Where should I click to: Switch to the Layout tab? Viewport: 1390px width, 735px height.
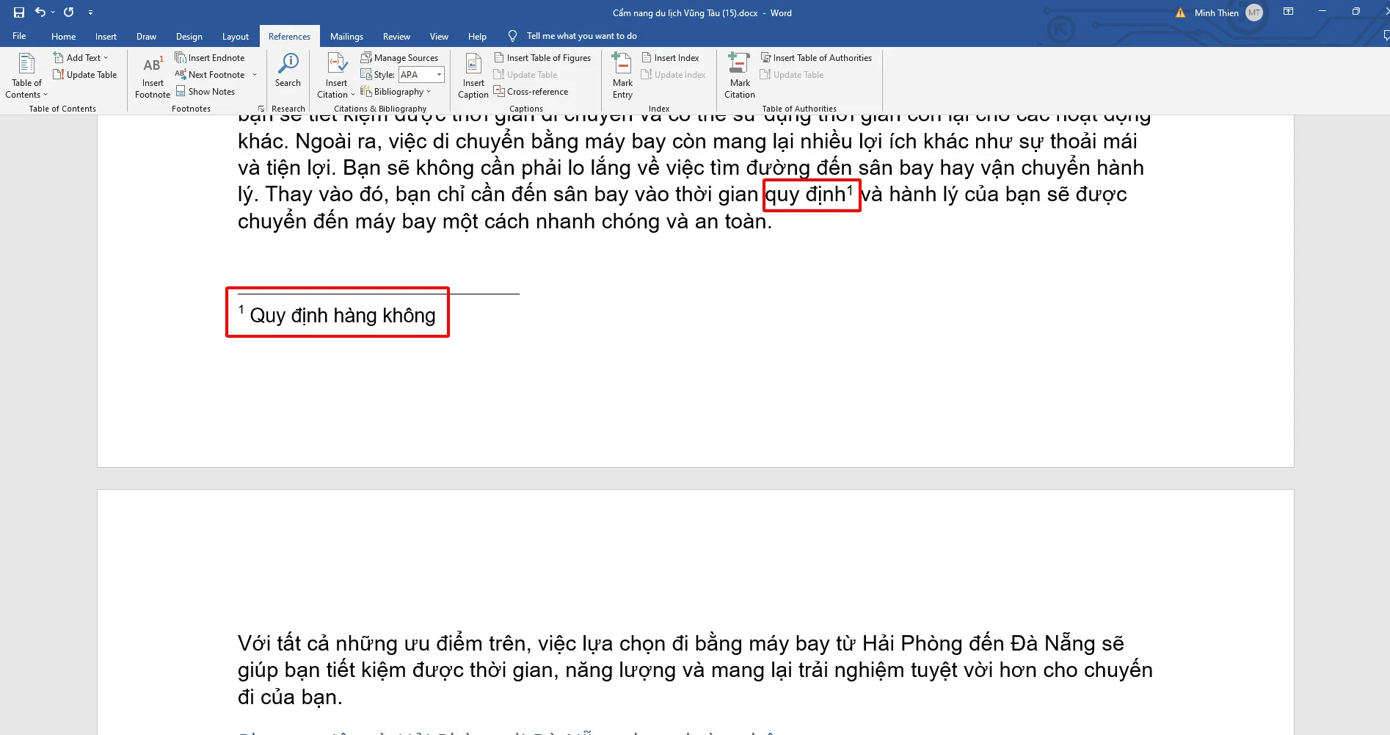coord(236,37)
